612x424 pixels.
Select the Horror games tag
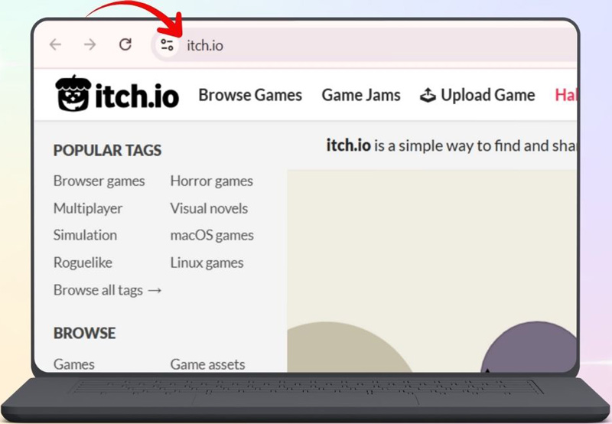[211, 181]
